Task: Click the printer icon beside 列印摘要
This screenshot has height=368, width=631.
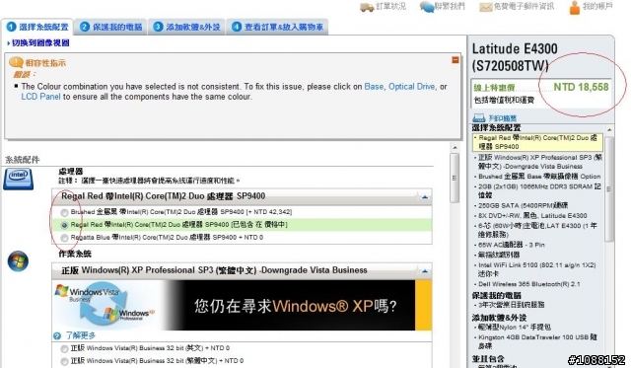Action: click(x=478, y=118)
